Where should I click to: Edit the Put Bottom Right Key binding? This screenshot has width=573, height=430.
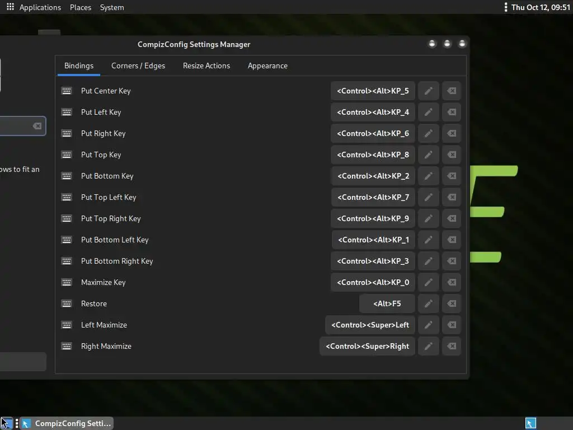tap(428, 261)
